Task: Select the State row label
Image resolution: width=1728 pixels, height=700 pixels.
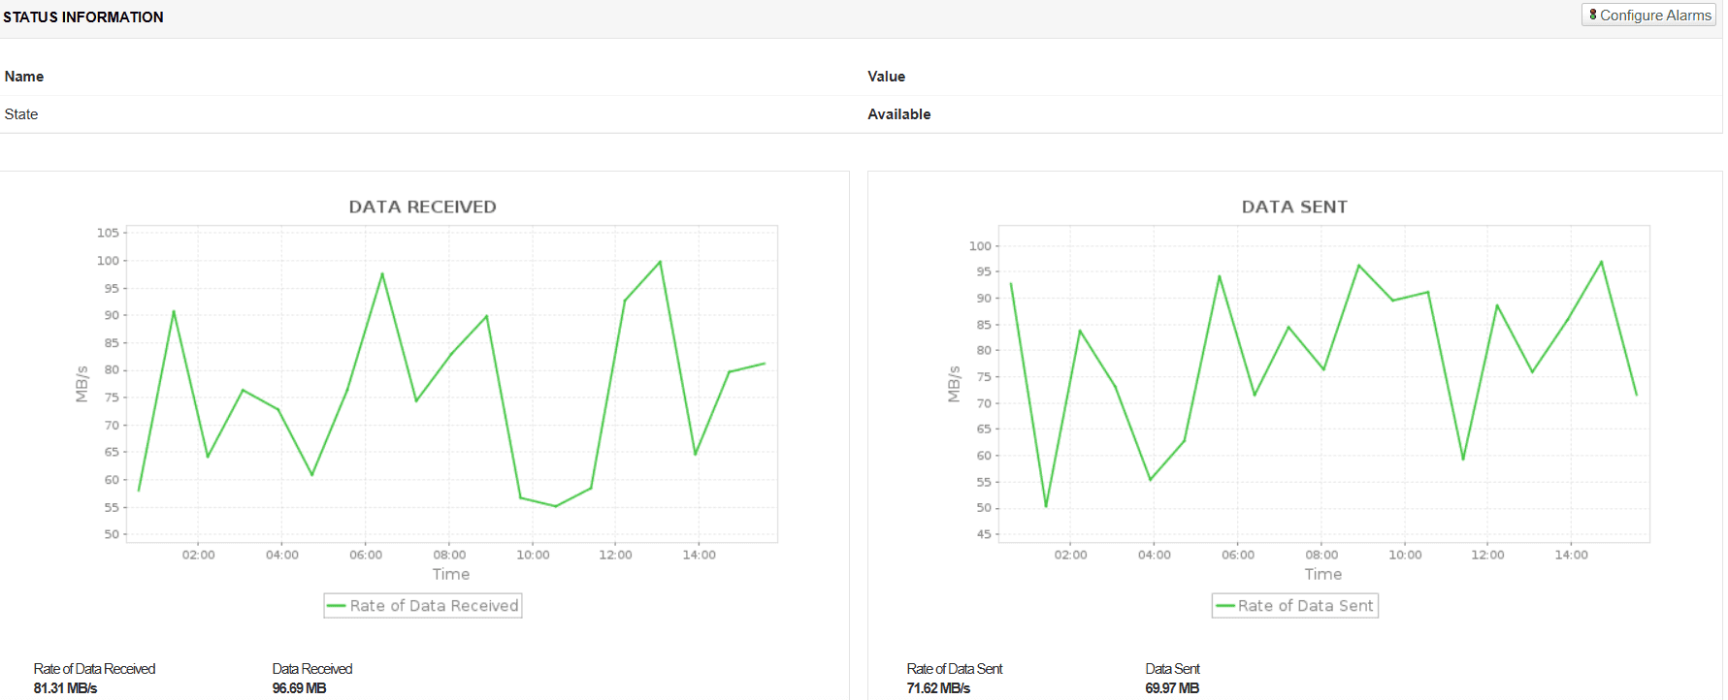Action: click(x=21, y=114)
